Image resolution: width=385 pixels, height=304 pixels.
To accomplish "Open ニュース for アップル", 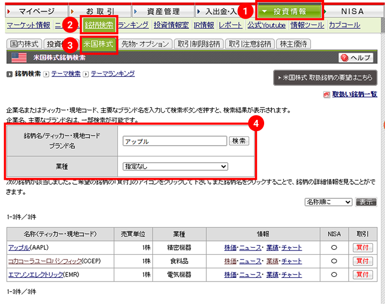I will (250, 248).
